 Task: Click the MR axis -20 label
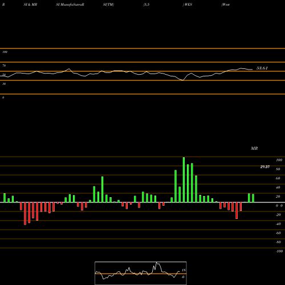point(278,215)
